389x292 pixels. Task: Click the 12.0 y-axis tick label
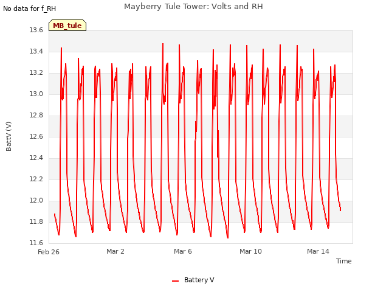pyautogui.click(x=36, y=200)
